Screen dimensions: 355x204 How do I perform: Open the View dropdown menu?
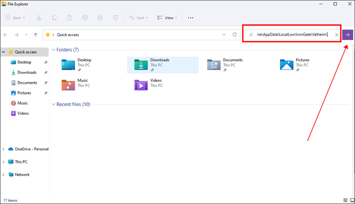click(168, 17)
